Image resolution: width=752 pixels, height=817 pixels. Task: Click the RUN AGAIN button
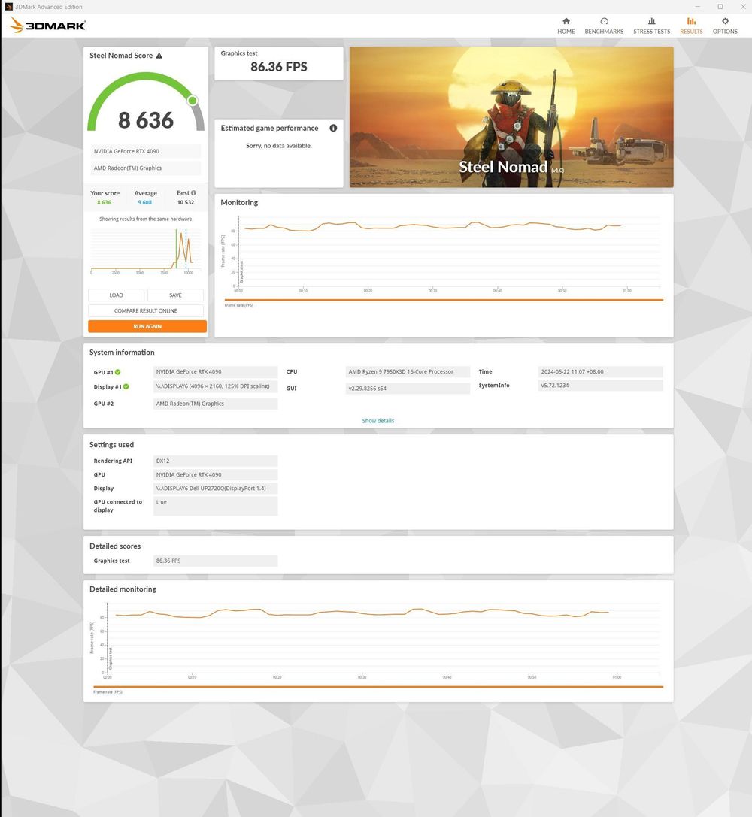(x=147, y=326)
